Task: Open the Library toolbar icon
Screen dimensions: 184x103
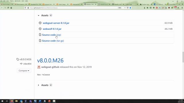Action: (x=147, y=8)
